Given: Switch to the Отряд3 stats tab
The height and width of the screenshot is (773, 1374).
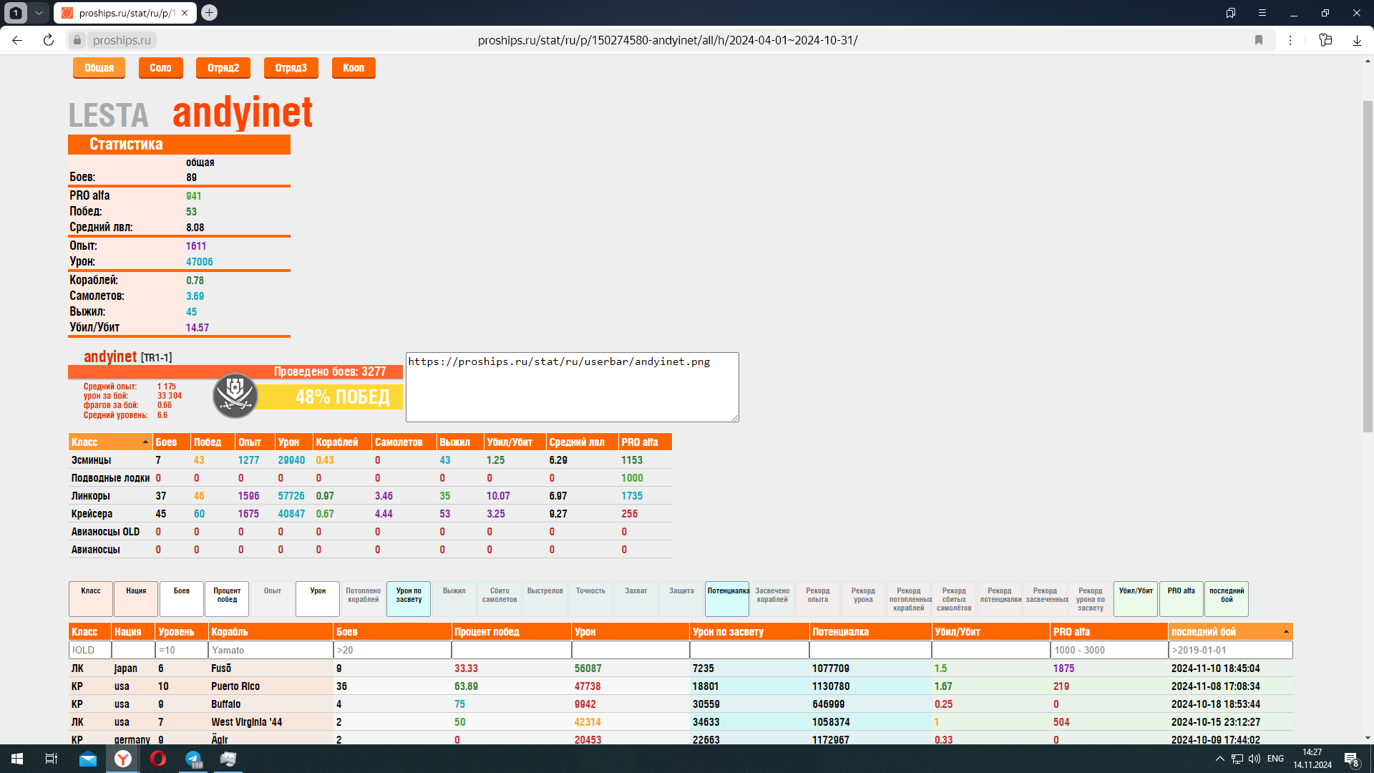Looking at the screenshot, I should pos(291,68).
